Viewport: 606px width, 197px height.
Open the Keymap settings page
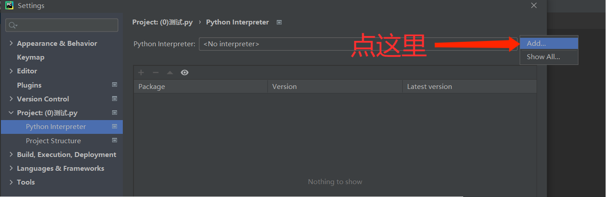[30, 57]
